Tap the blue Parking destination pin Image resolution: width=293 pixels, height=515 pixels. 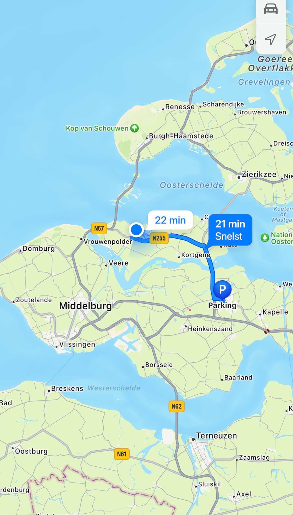click(222, 289)
